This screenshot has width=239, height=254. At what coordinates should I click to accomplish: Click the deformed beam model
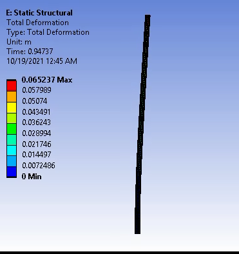pos(142,124)
